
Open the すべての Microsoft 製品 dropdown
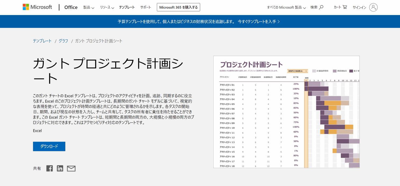pos(286,7)
